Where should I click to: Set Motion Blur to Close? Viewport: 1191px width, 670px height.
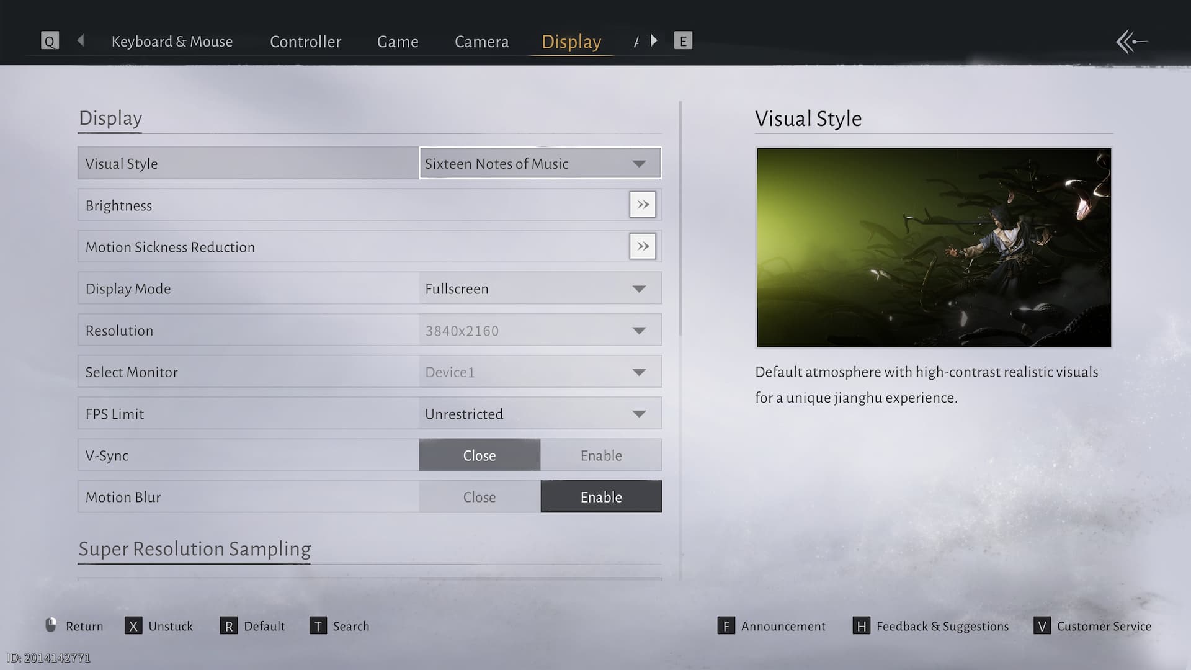click(x=480, y=497)
